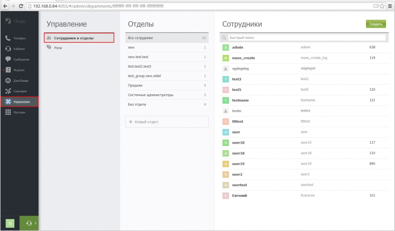Open the Телефон phone icon in sidebar
Viewport: 395px width, 231px height.
[8, 38]
